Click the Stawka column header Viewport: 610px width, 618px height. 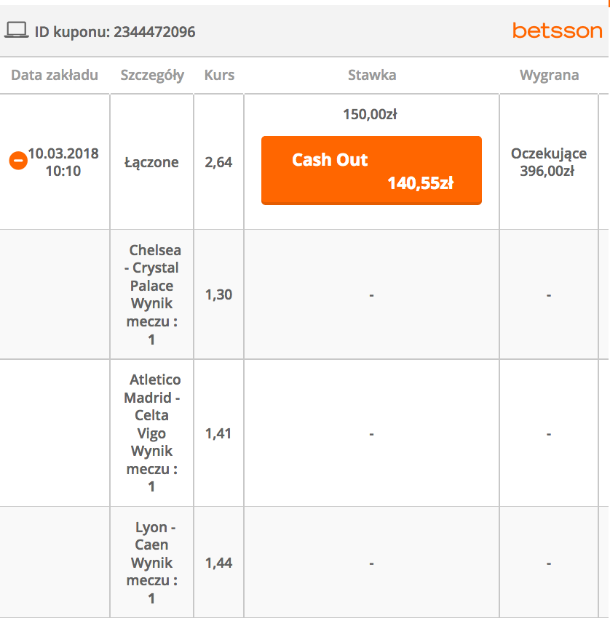pos(371,75)
